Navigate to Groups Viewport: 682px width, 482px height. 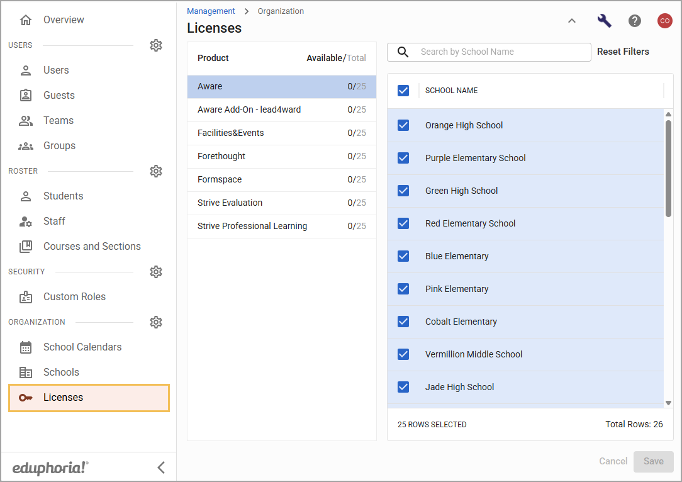click(x=60, y=146)
